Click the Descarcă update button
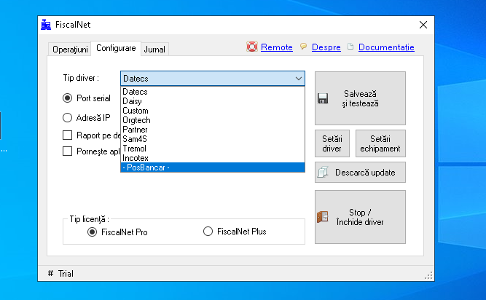The image size is (486, 300). 360,172
